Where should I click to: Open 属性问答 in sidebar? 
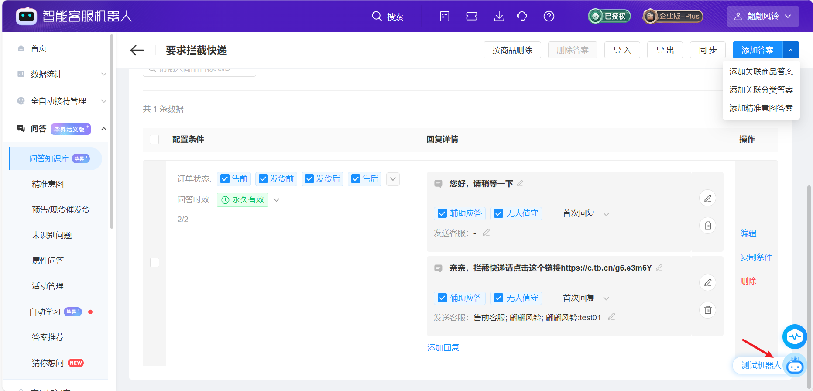pyautogui.click(x=48, y=261)
